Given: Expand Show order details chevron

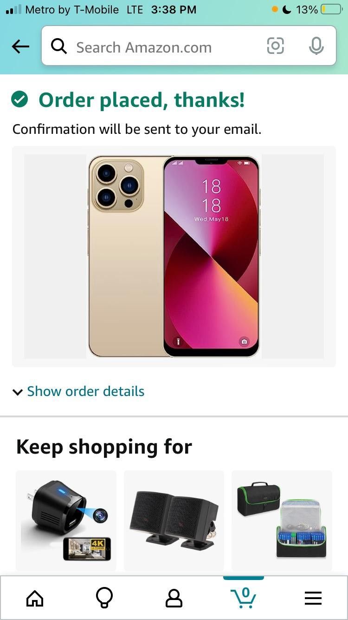Looking at the screenshot, I should coord(18,392).
